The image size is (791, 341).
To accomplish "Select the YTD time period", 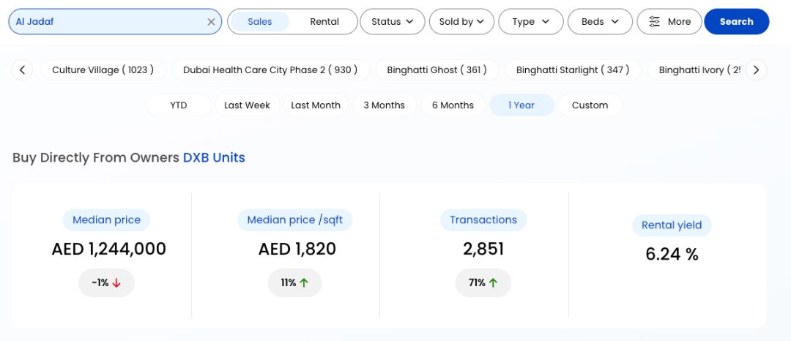I will click(x=179, y=105).
